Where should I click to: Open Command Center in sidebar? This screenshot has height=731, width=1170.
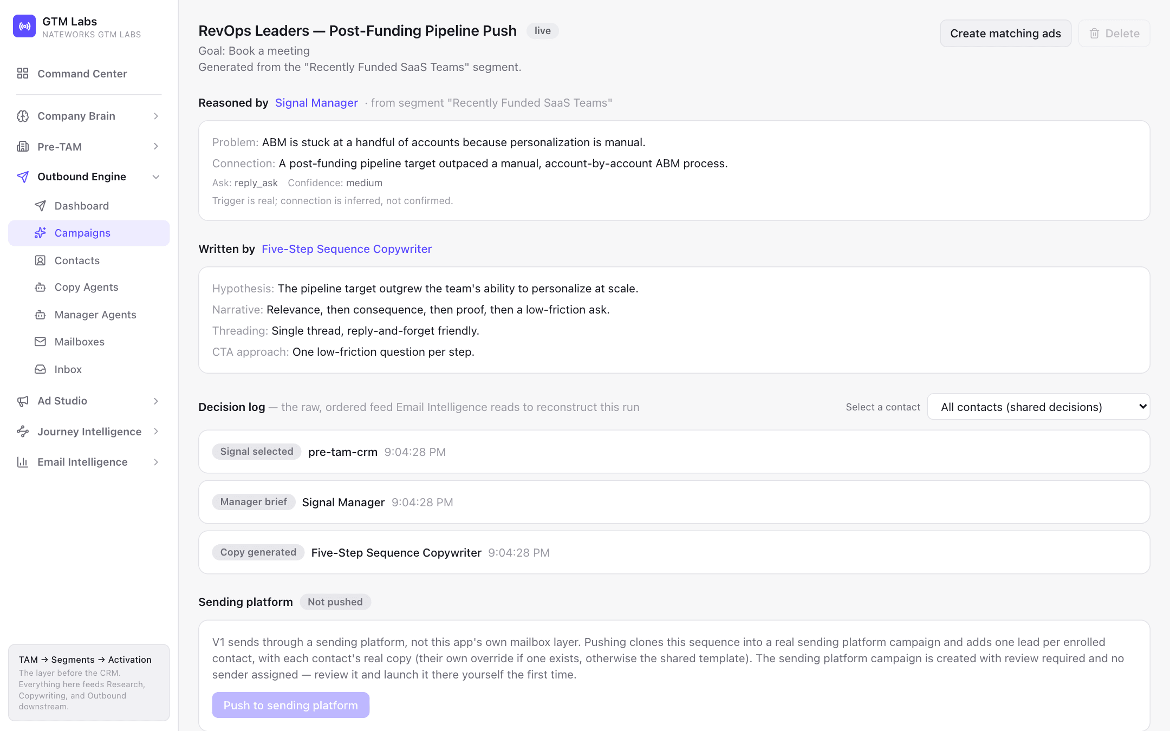[89, 73]
